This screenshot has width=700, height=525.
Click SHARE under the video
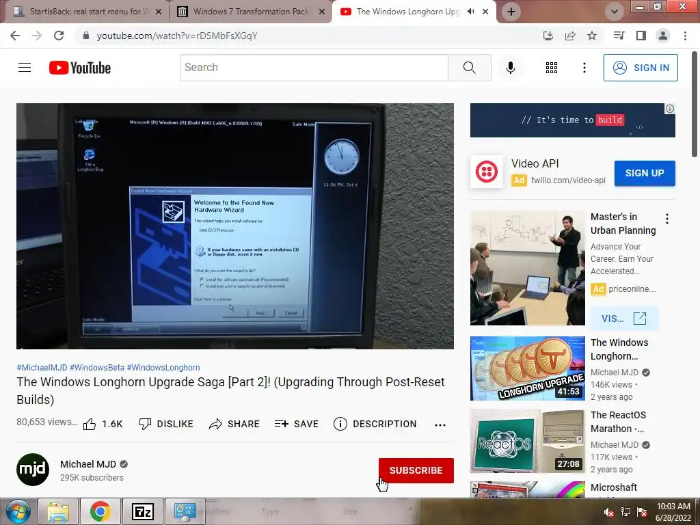coord(234,424)
